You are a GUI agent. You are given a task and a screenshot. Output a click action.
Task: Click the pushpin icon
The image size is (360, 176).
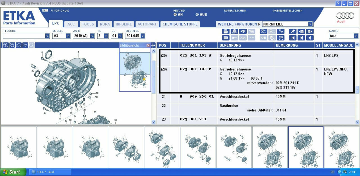293,31
